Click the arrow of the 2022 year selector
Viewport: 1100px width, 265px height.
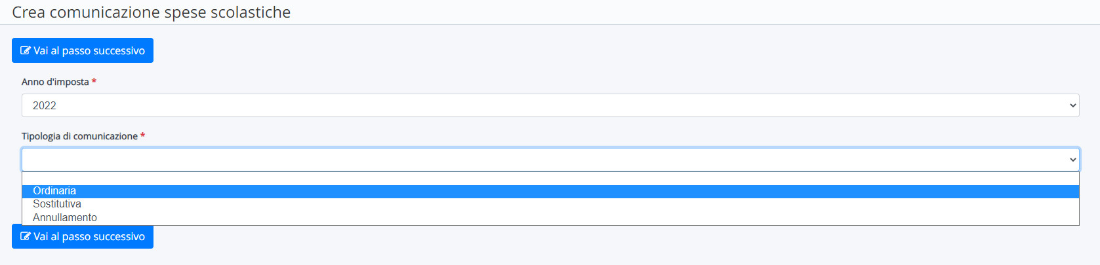point(1073,105)
